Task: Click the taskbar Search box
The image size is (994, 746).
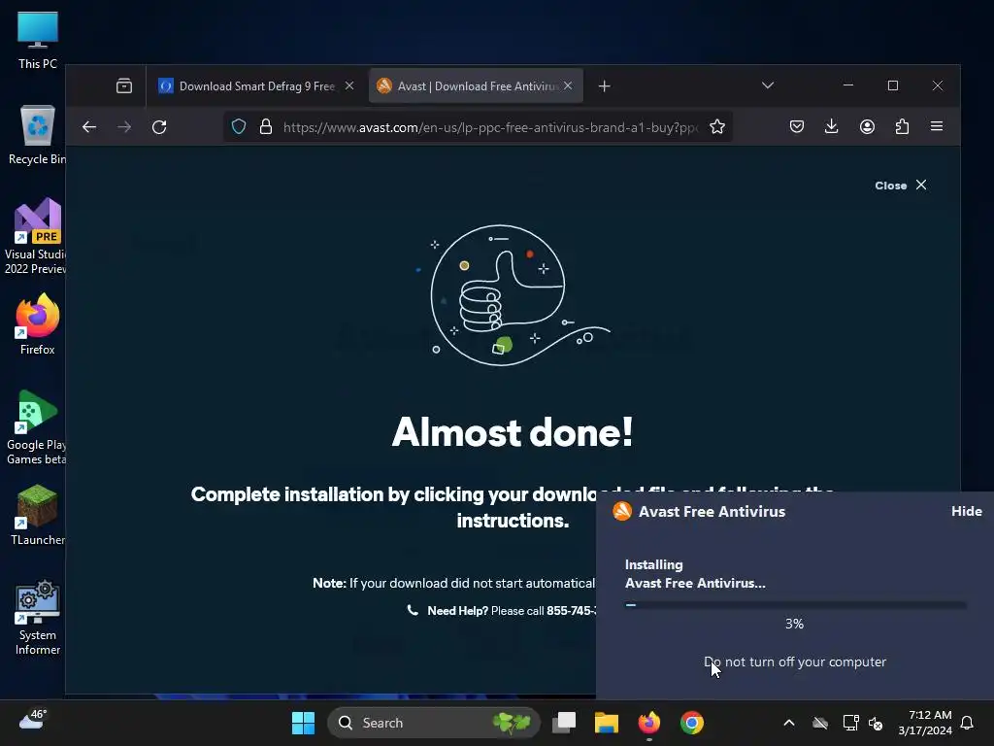Action: tap(434, 723)
